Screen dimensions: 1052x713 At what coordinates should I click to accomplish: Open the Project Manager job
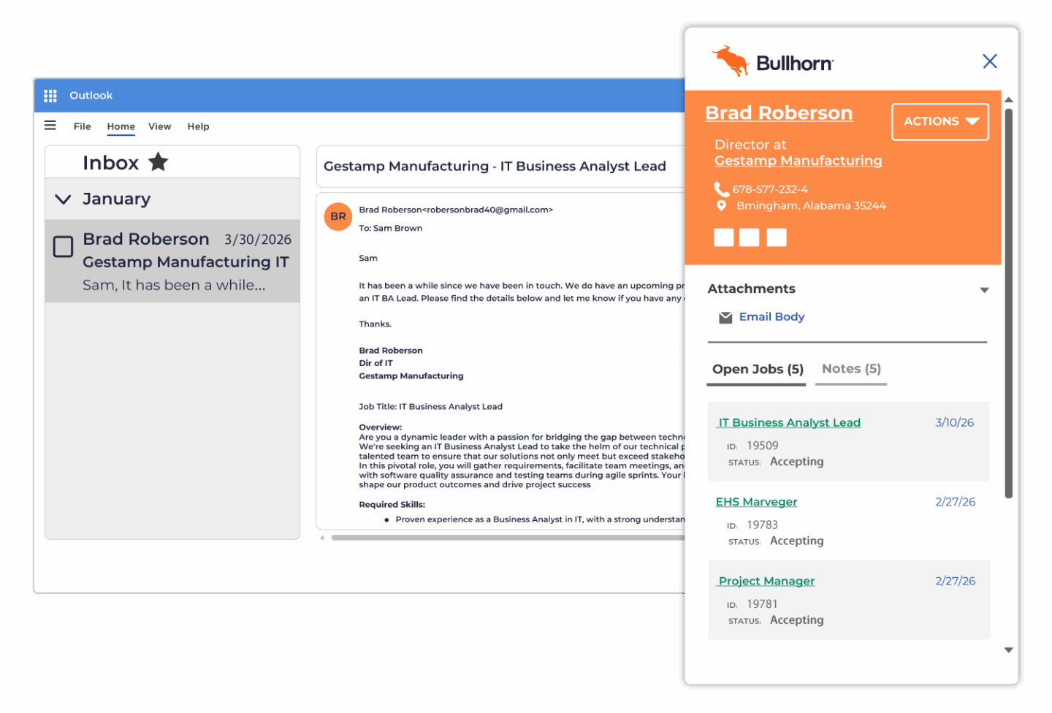point(766,582)
